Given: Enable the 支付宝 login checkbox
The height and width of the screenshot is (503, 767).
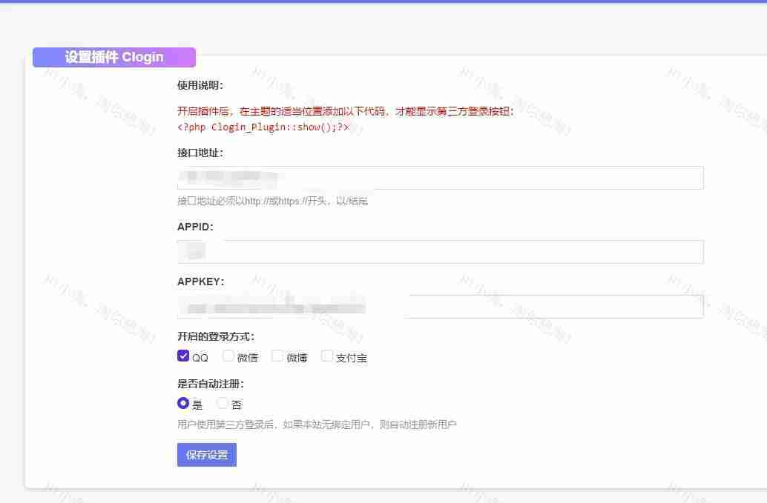Looking at the screenshot, I should pyautogui.click(x=327, y=356).
